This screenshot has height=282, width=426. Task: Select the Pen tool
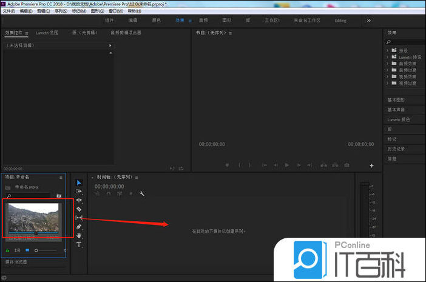[79, 227]
